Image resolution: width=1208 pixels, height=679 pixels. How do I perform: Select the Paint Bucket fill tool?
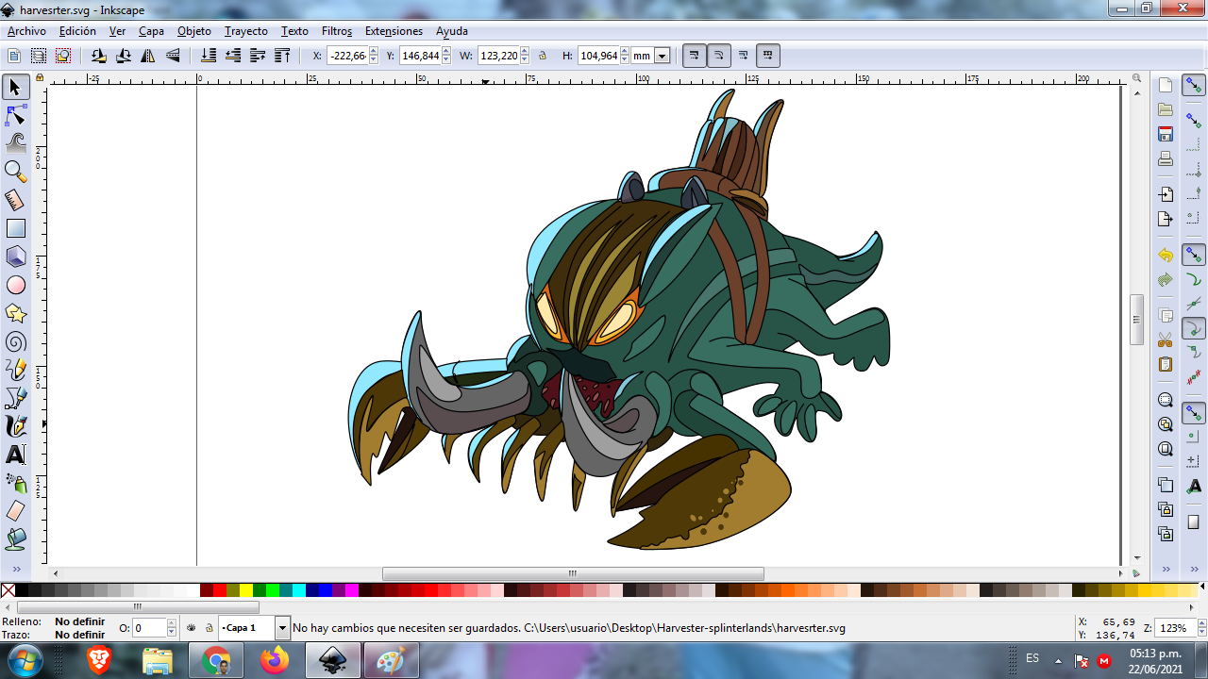pos(15,539)
